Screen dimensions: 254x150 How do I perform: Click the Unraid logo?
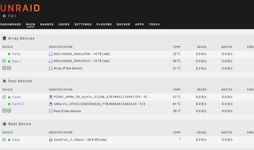click(x=20, y=8)
